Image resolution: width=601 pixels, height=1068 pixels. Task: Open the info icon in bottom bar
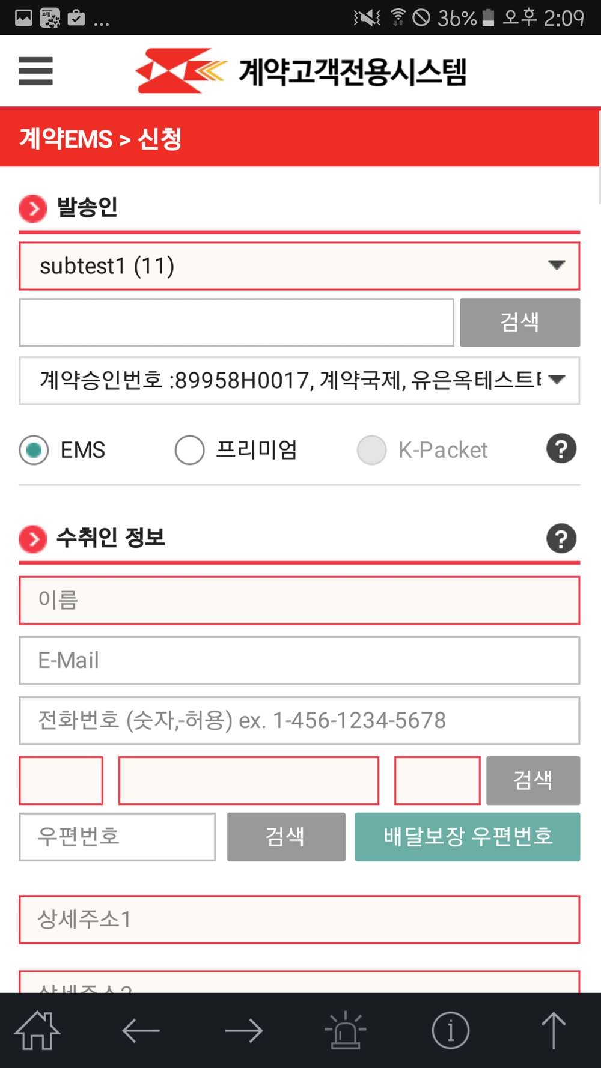tap(450, 1030)
